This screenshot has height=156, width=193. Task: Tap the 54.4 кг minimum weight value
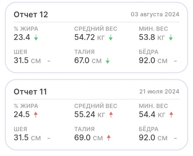(x=152, y=115)
